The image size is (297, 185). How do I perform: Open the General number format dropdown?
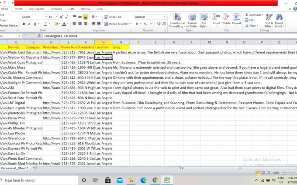coord(165,17)
